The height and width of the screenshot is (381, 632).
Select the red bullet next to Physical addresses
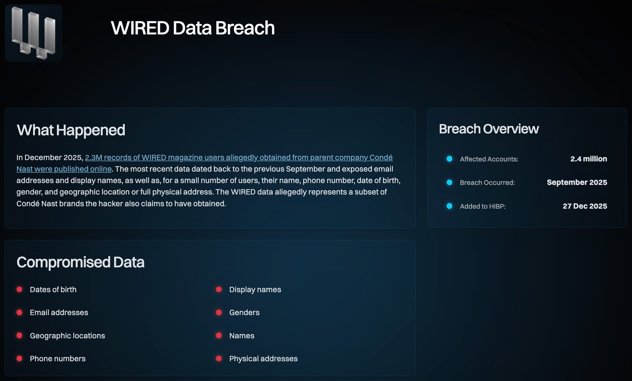click(219, 359)
